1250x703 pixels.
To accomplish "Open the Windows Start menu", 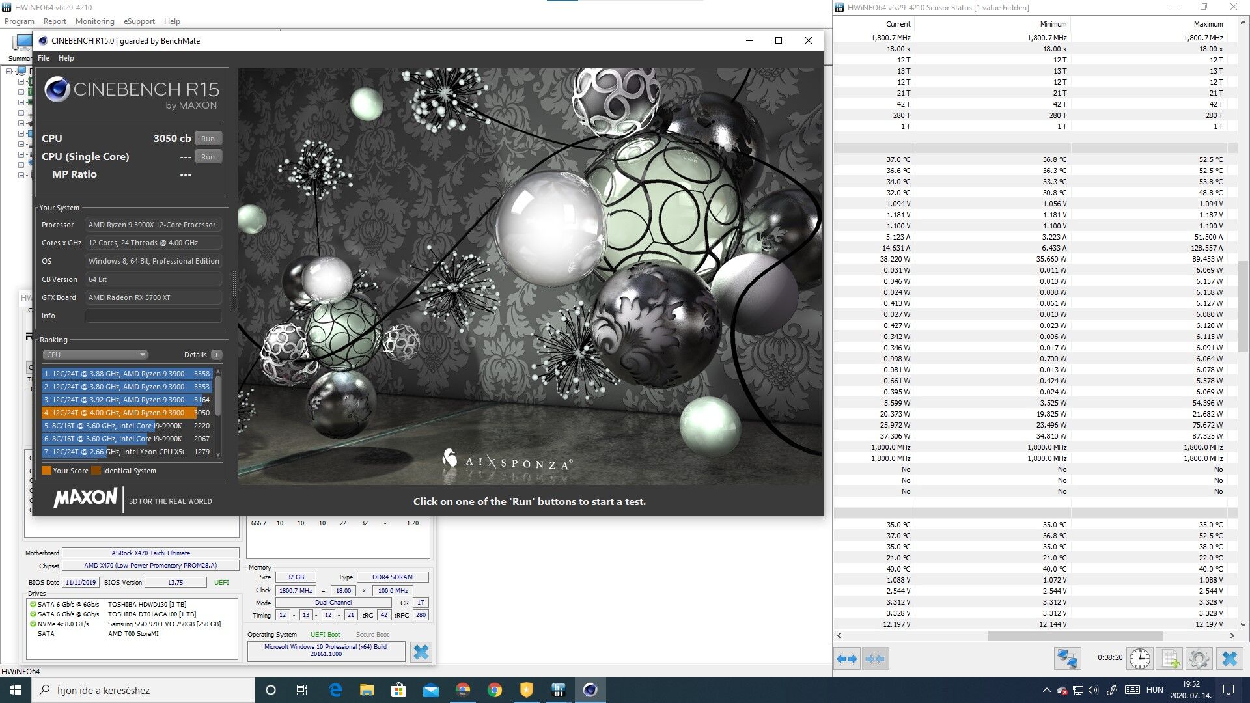I will tap(16, 690).
